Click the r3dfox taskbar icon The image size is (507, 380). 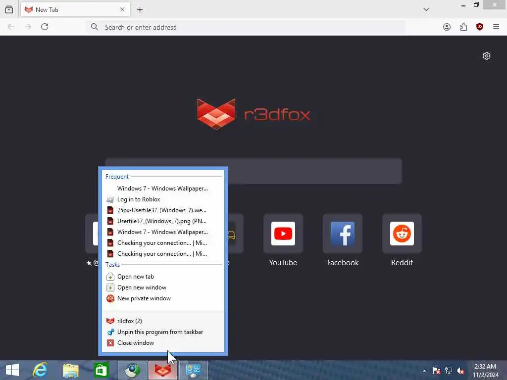pyautogui.click(x=162, y=370)
